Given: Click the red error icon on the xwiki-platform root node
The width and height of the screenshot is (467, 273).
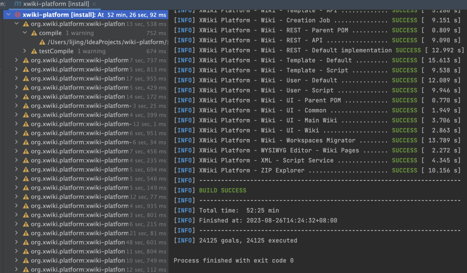Looking at the screenshot, I should [18, 15].
